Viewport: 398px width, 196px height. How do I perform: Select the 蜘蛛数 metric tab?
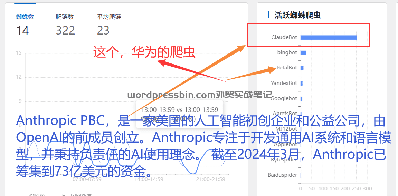[x=25, y=17]
